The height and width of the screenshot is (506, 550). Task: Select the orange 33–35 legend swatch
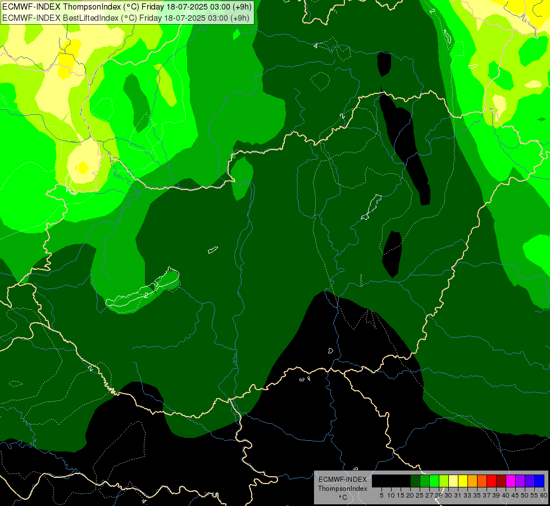[x=472, y=481]
